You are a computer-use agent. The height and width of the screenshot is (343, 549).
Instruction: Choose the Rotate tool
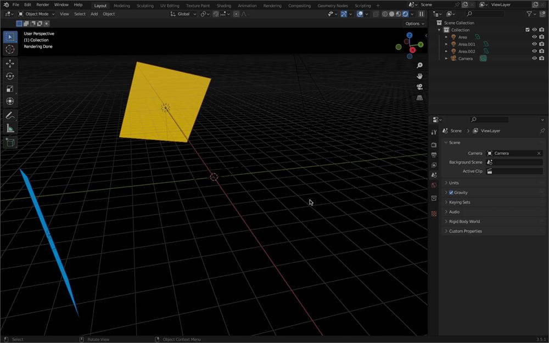pos(10,76)
